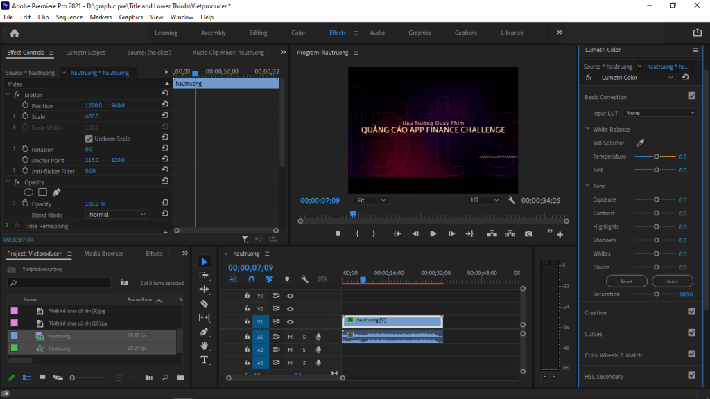Open the Blend Mode dropdown
The height and width of the screenshot is (399, 710).
coord(116,213)
